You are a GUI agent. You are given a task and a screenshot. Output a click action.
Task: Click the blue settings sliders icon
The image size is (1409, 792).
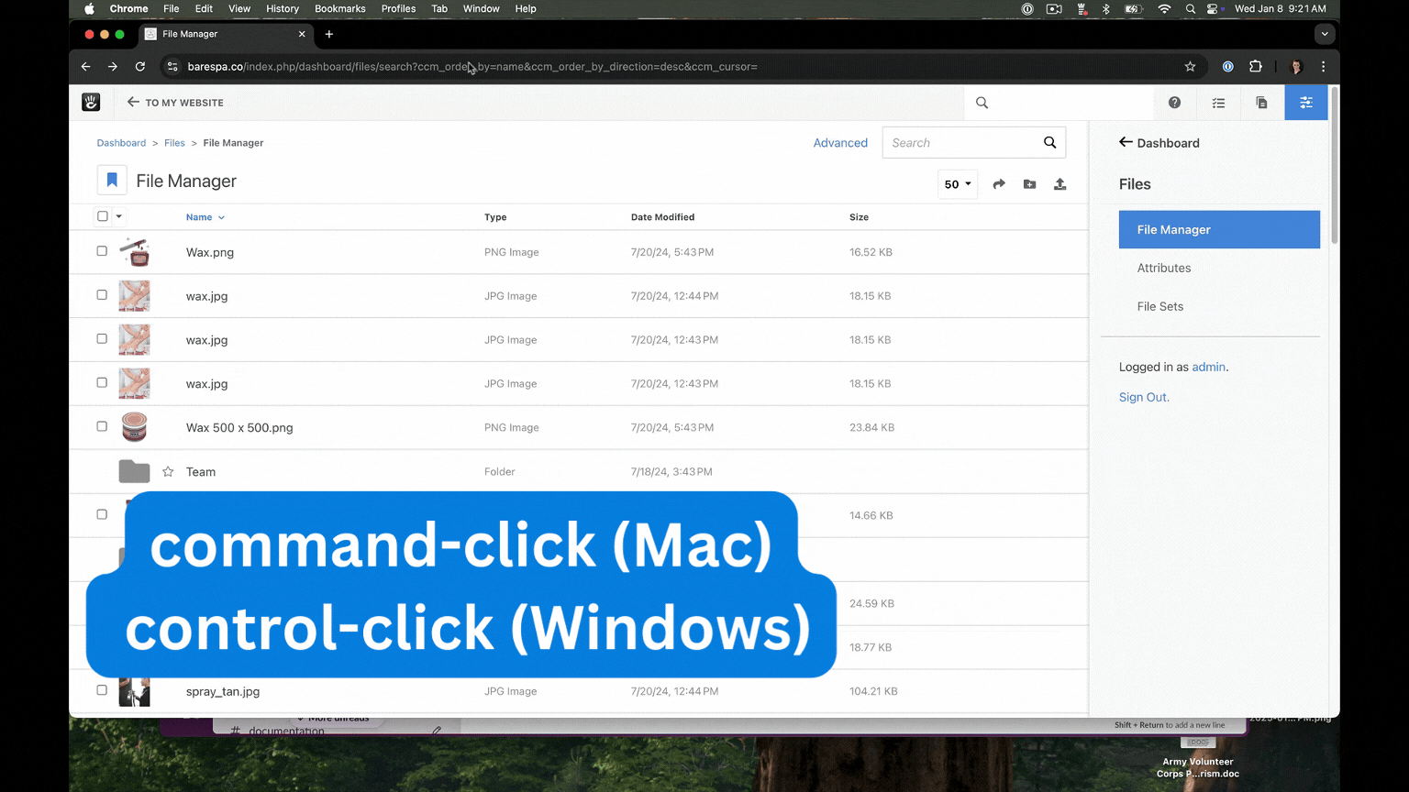pos(1305,103)
